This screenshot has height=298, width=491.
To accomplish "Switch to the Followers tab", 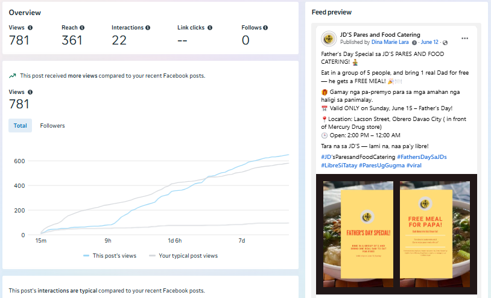I will tap(52, 126).
